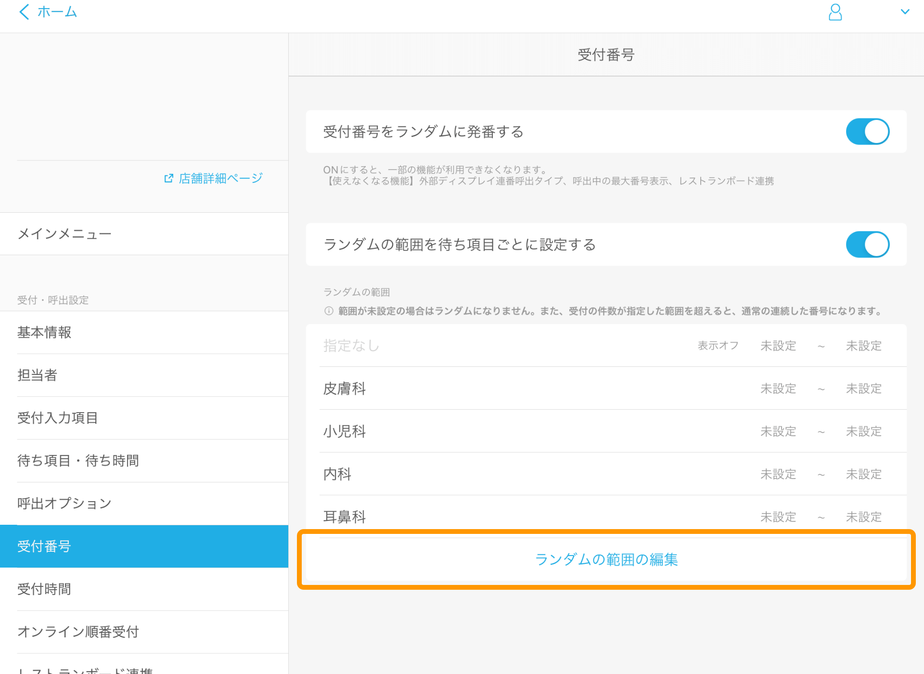
Task: Select 受付入力項目 in sidebar
Action: coord(144,418)
